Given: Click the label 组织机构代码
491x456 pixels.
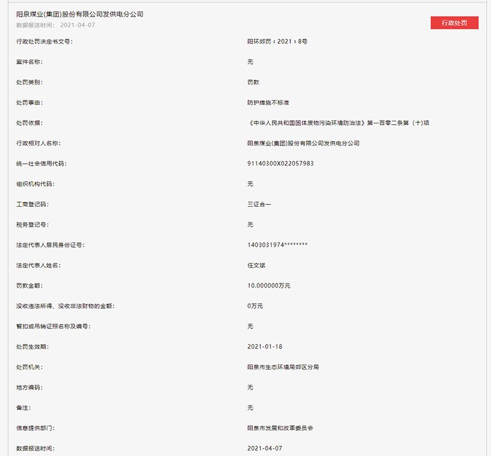Looking at the screenshot, I should (36, 184).
